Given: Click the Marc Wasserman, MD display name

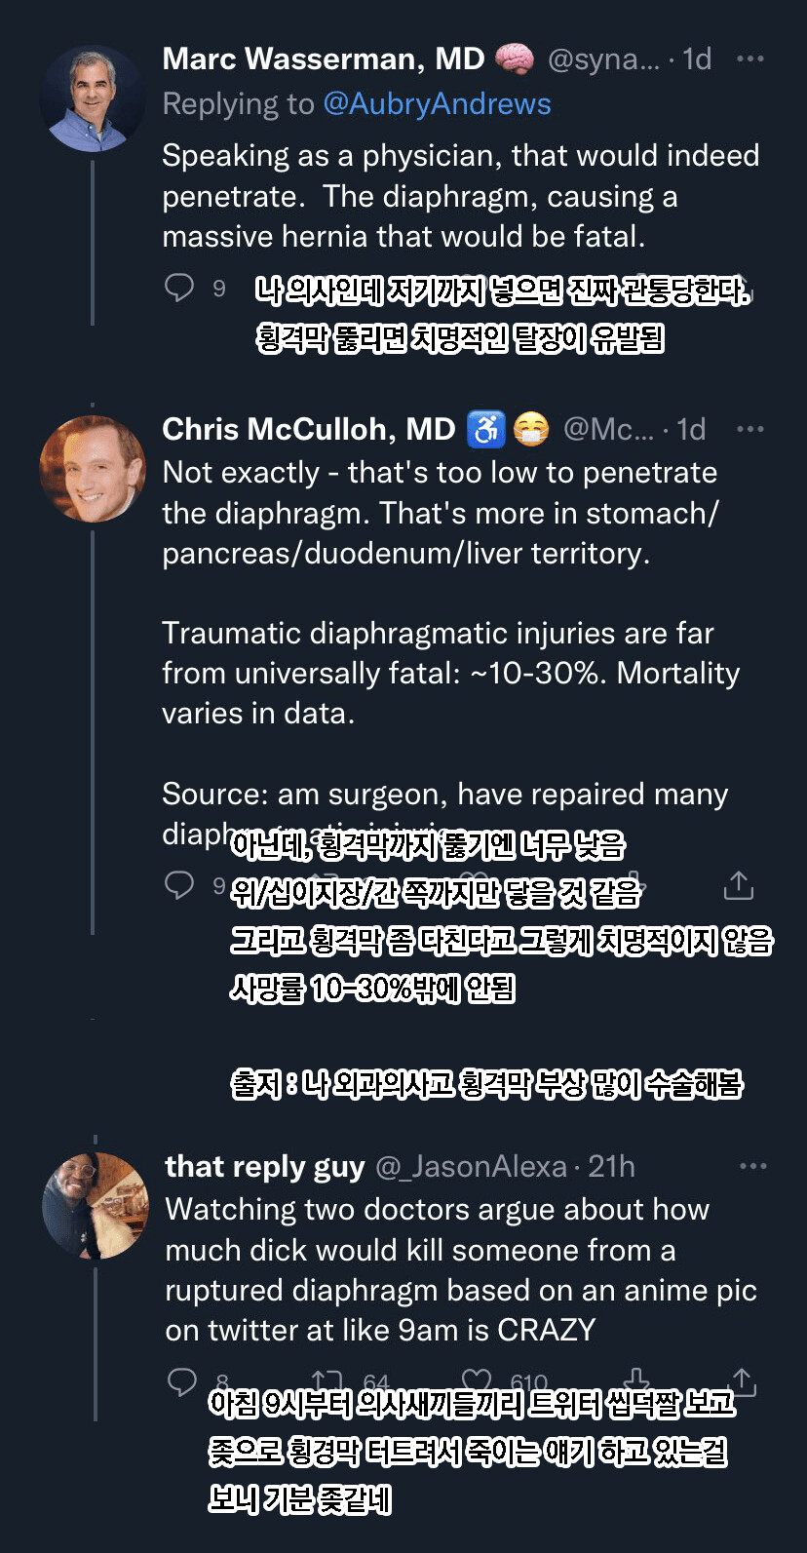Looking at the screenshot, I should click(323, 59).
